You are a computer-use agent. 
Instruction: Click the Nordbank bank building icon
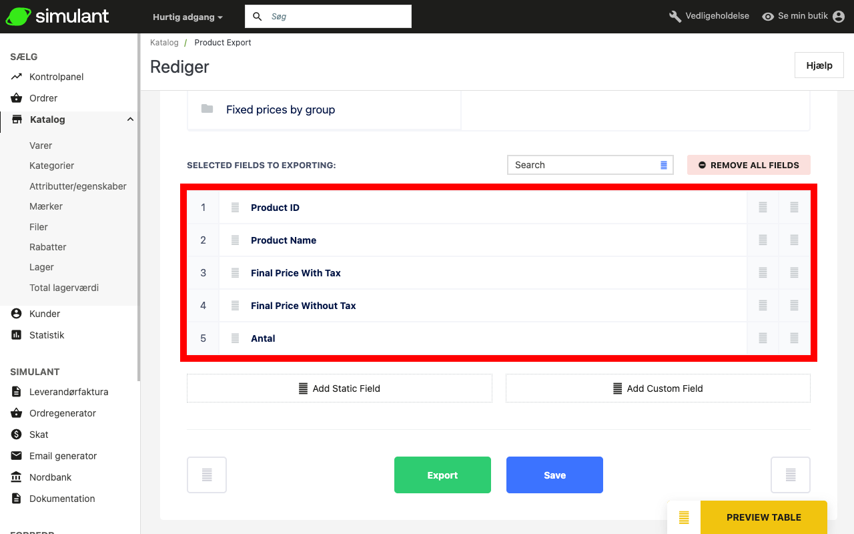(x=17, y=477)
